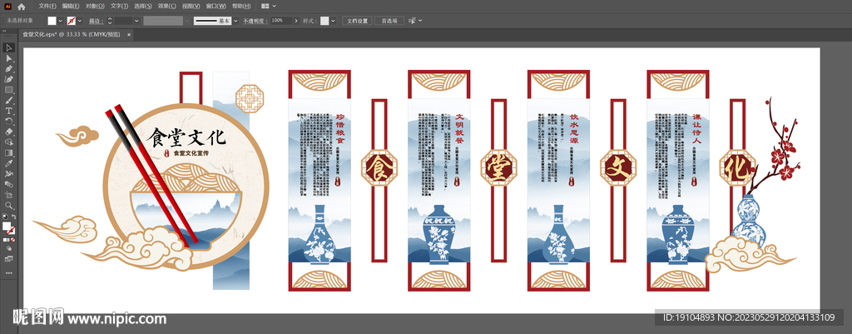
Task: Open the brush definition 基本 dropdown
Action: tap(235, 21)
